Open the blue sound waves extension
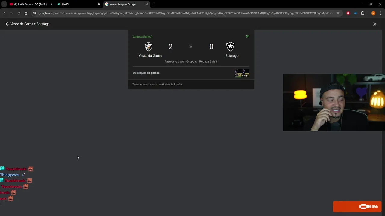The width and height of the screenshot is (385, 216). pos(355,13)
